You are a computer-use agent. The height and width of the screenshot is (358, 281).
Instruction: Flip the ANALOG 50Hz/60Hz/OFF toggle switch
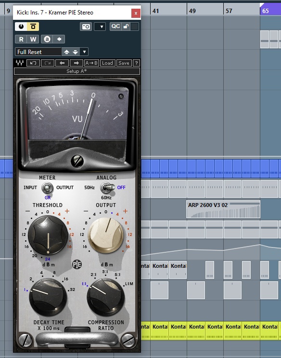point(106,188)
